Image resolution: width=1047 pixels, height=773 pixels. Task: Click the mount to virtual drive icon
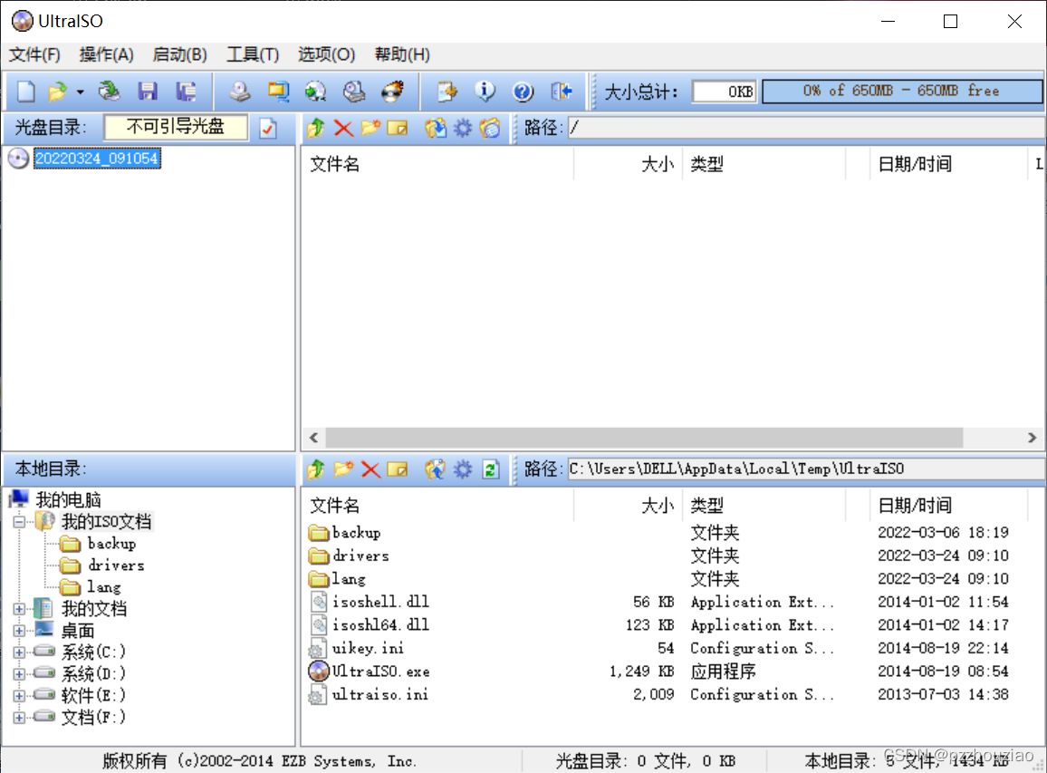(354, 91)
